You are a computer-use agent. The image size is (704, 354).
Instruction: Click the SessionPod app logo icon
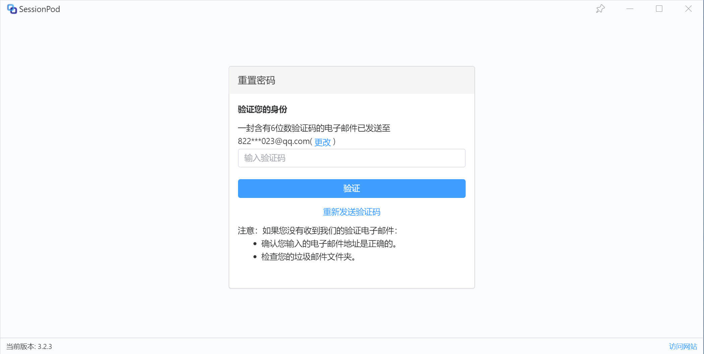click(12, 9)
